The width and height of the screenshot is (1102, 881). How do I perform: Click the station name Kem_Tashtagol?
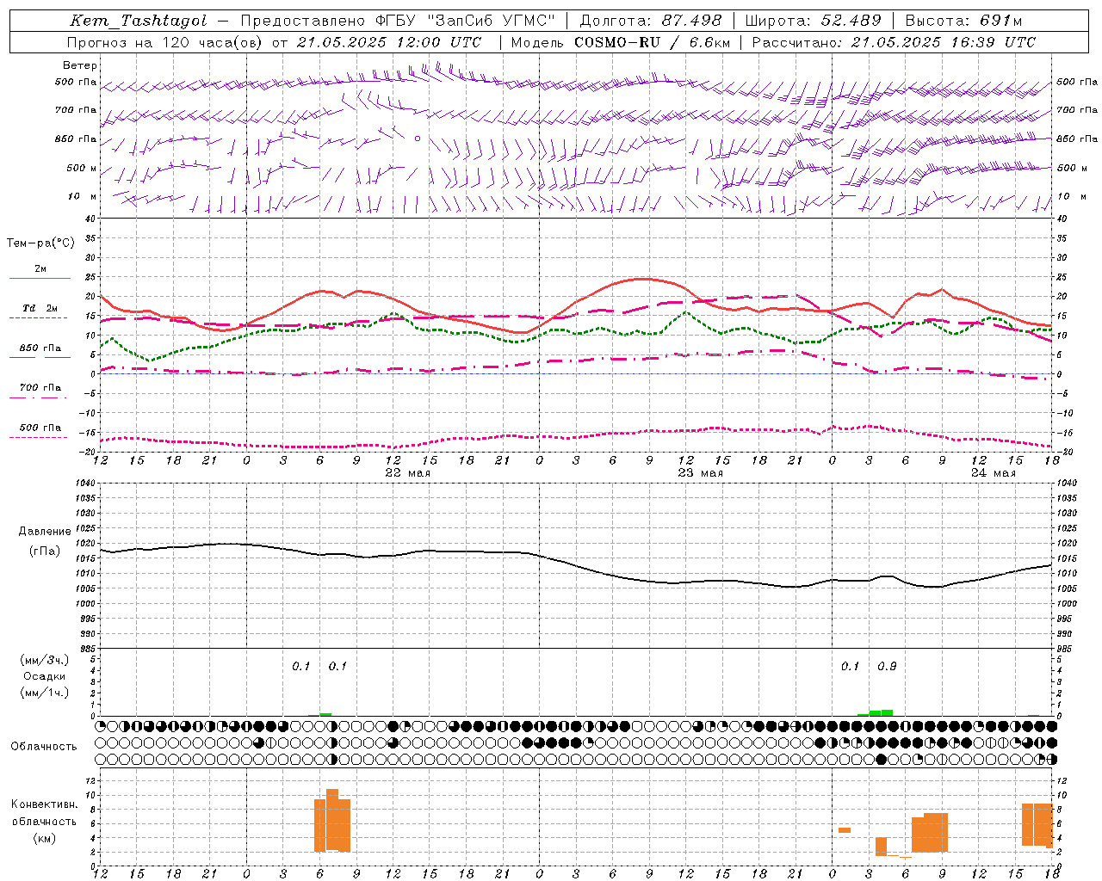pyautogui.click(x=138, y=21)
